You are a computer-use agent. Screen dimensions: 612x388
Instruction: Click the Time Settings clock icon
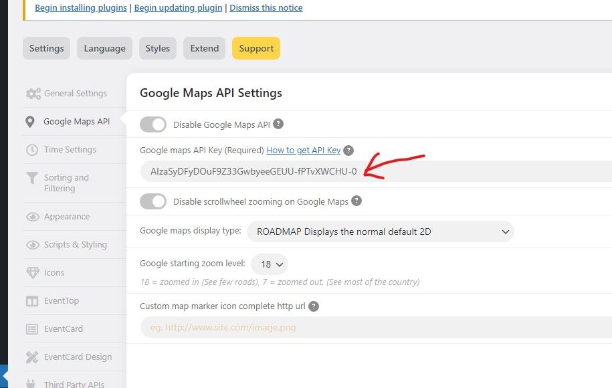(x=32, y=150)
